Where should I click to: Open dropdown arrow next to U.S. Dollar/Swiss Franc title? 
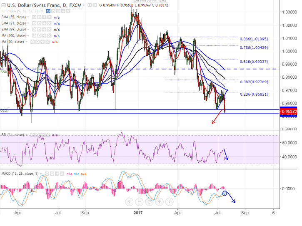point(84,5)
